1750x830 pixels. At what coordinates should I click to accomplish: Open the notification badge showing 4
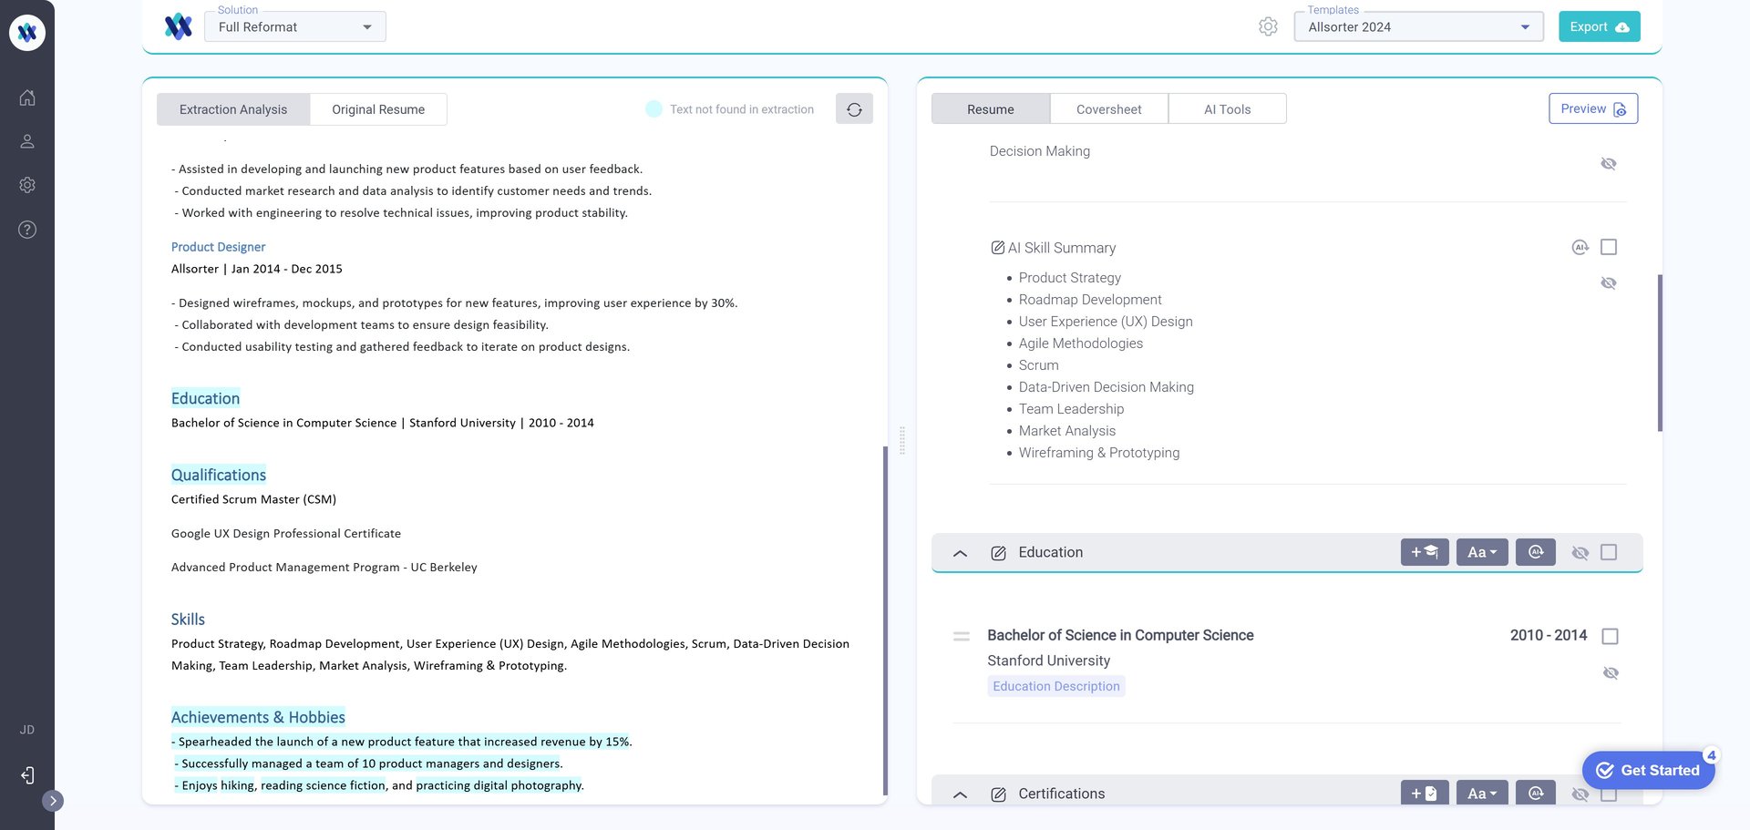1712,755
